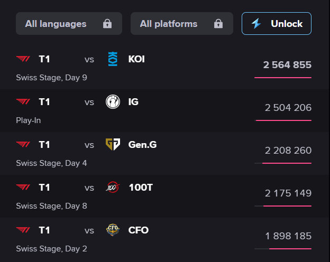The height and width of the screenshot is (262, 330).
Task: Click the 100 Thieves team logo
Action: (113, 187)
